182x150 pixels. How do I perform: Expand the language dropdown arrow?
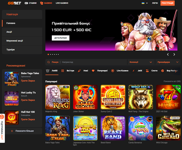pyautogui.click(x=147, y=3)
